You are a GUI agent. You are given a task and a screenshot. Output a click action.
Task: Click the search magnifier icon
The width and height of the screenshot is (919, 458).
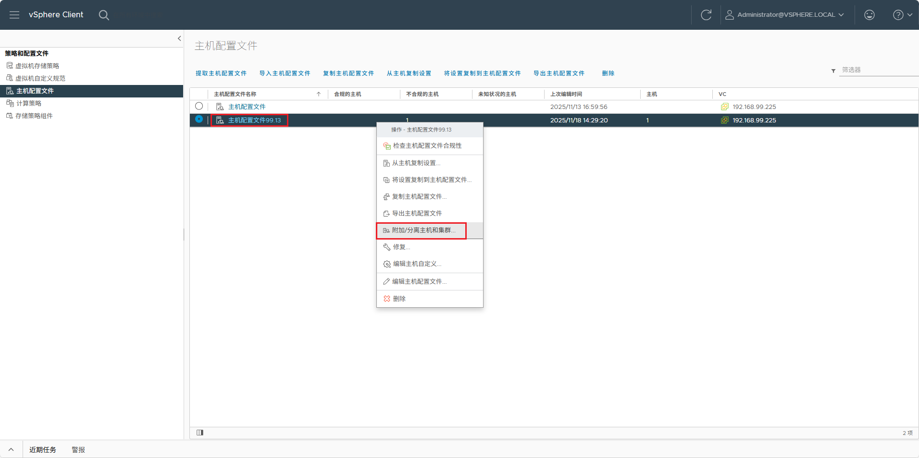click(104, 15)
